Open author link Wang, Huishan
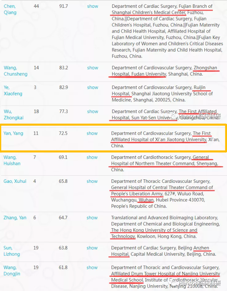 12,160
